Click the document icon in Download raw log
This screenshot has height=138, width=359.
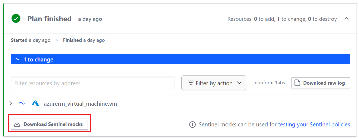[x=297, y=83]
